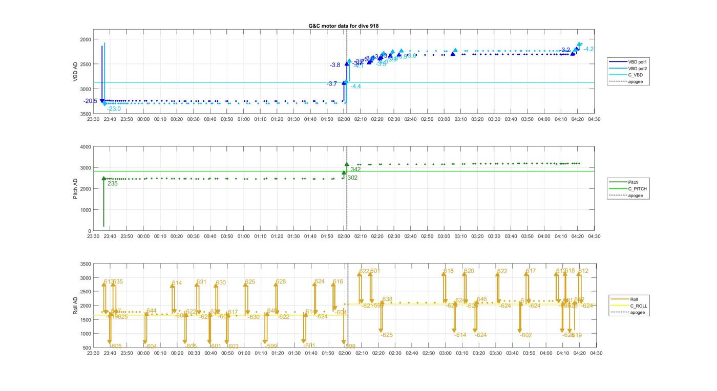
Task: Click the "-603" roll data label
Action: pos(233,346)
